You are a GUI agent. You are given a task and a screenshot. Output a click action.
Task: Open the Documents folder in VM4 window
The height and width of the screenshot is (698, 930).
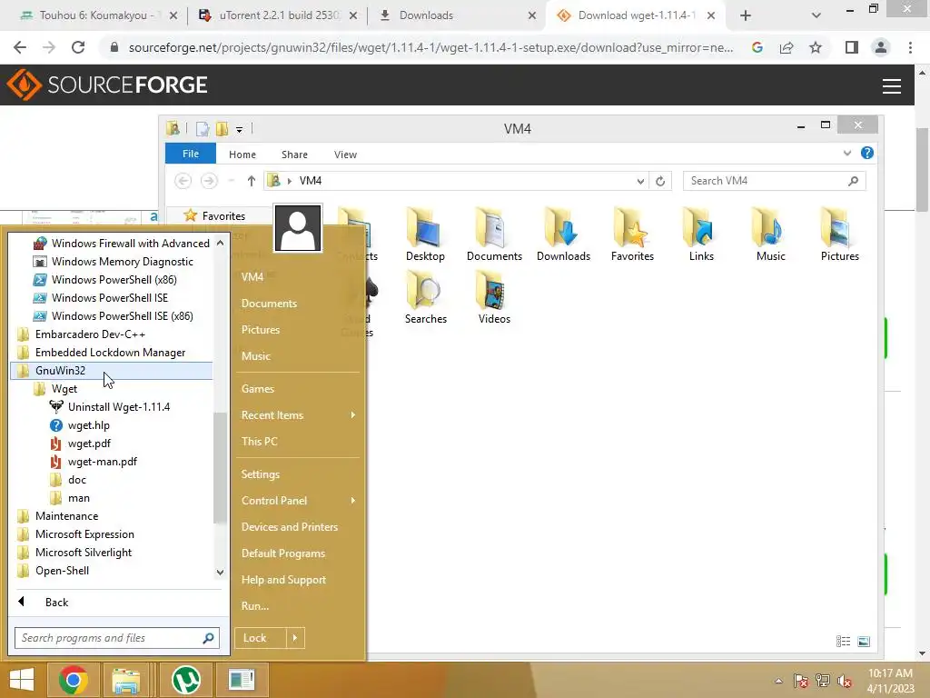(494, 235)
